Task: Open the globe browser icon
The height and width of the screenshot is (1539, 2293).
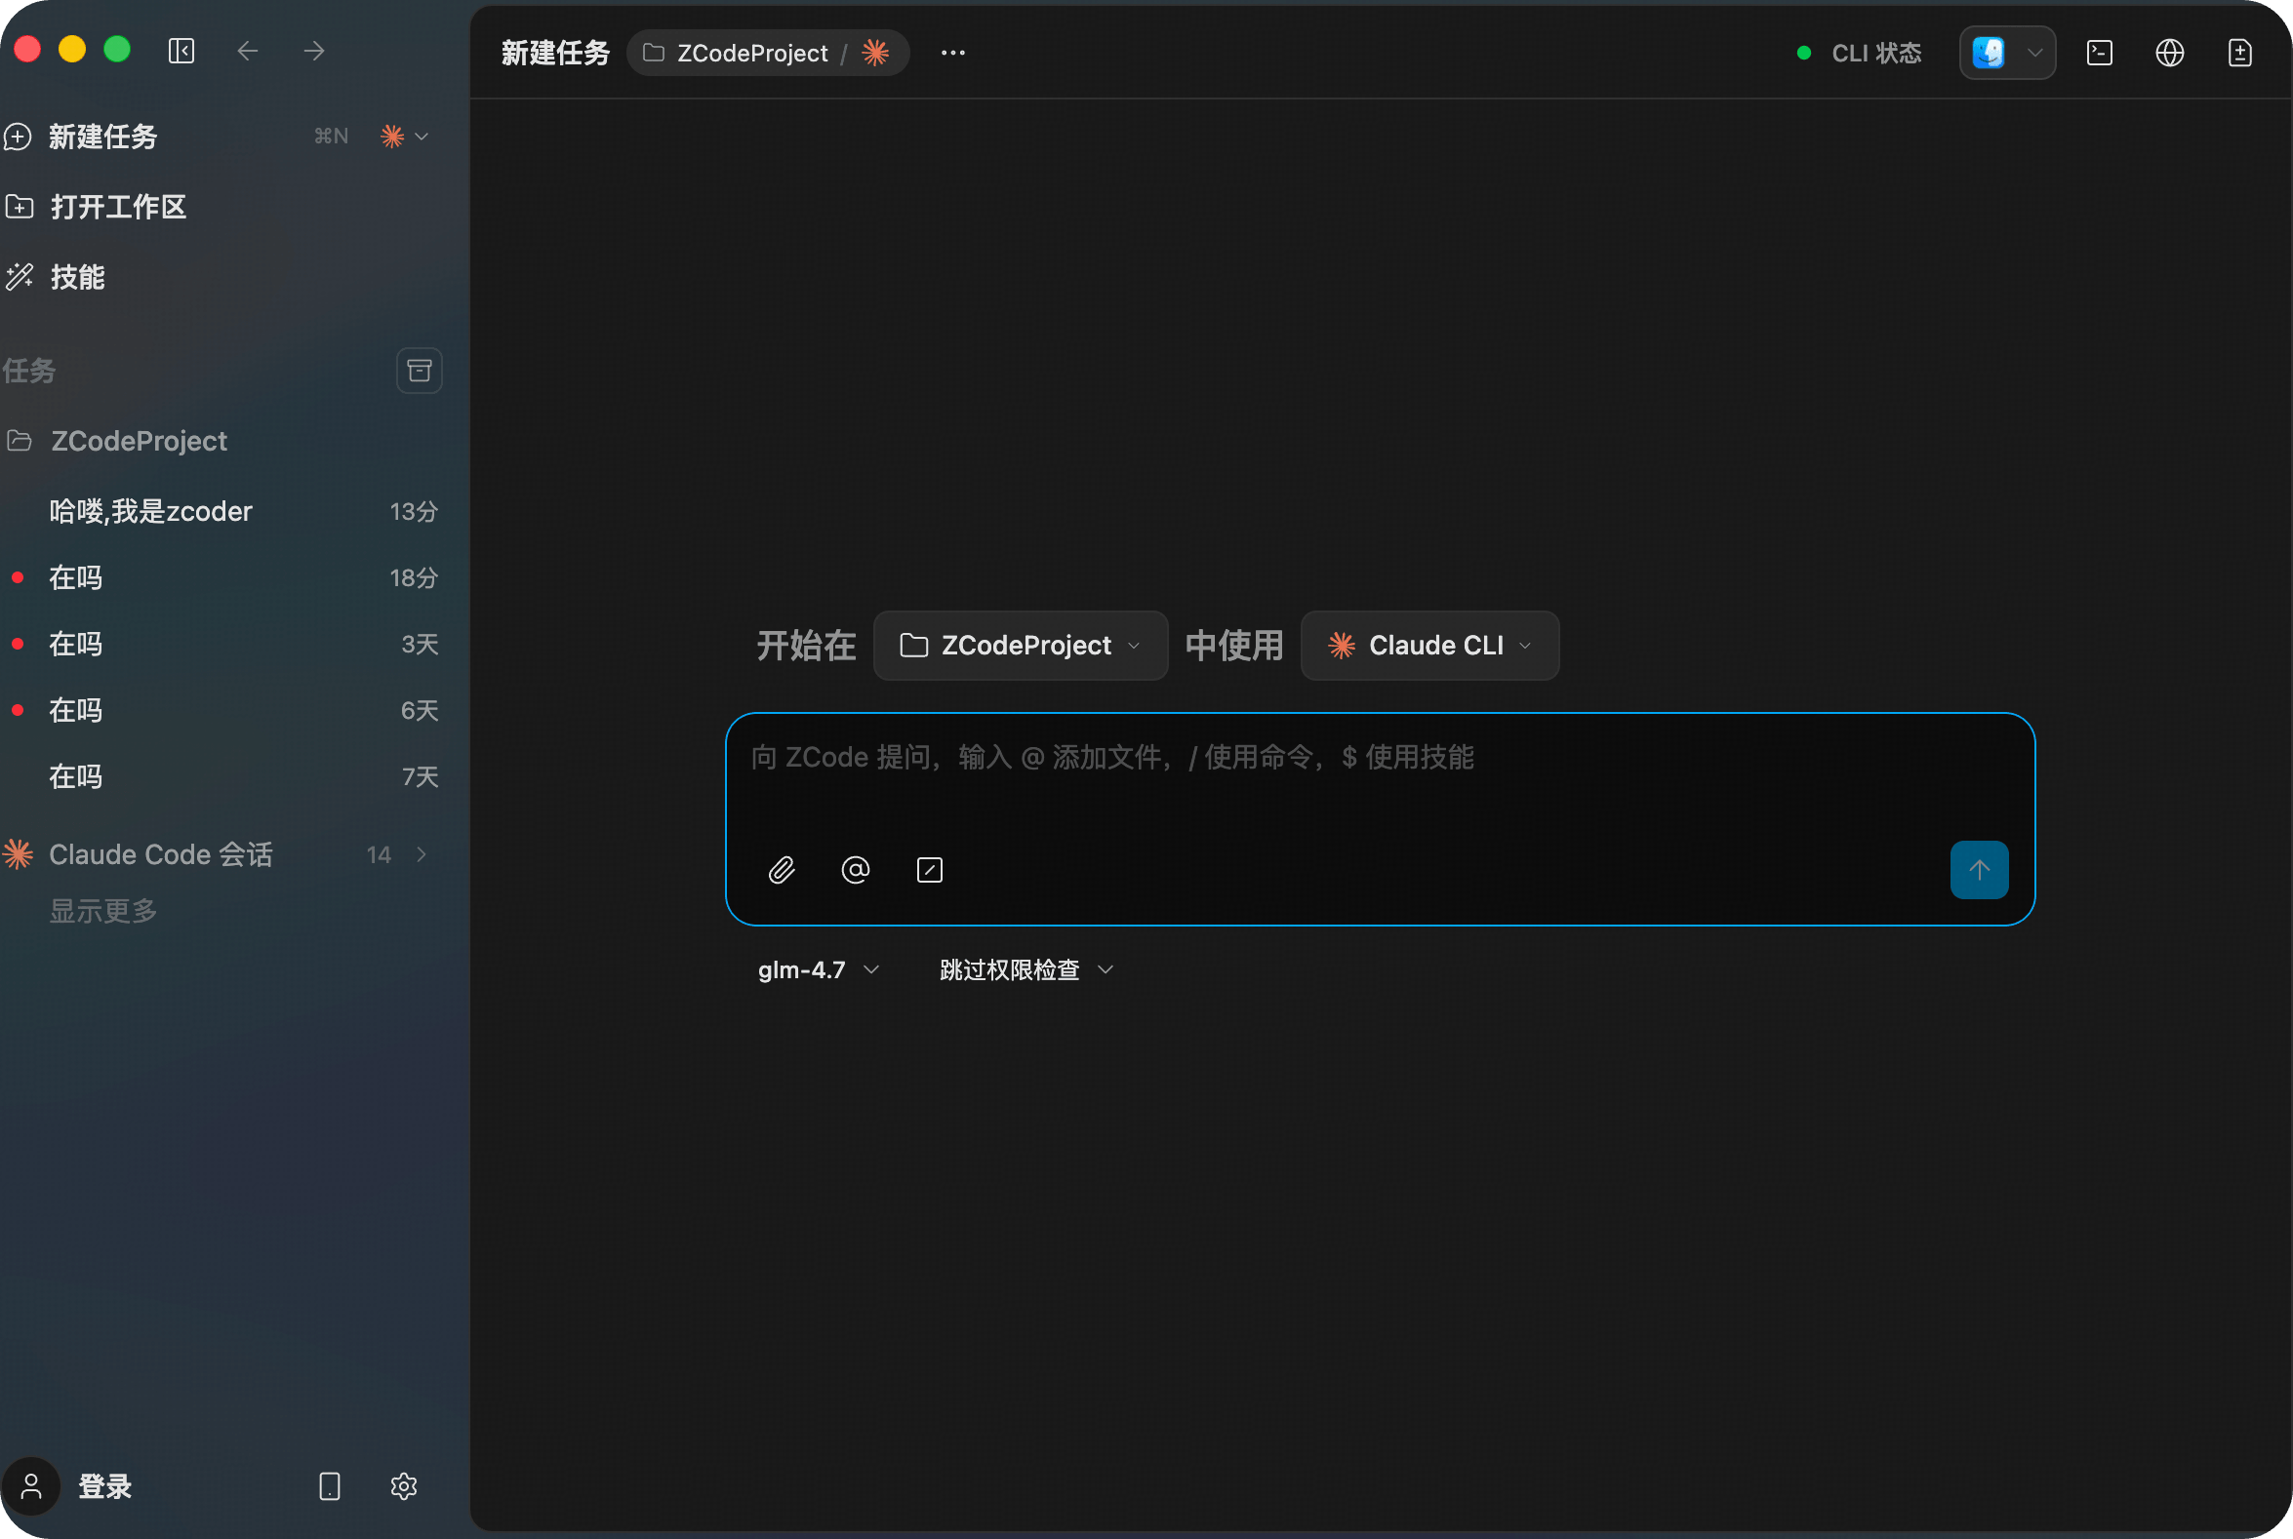Action: click(x=2169, y=53)
